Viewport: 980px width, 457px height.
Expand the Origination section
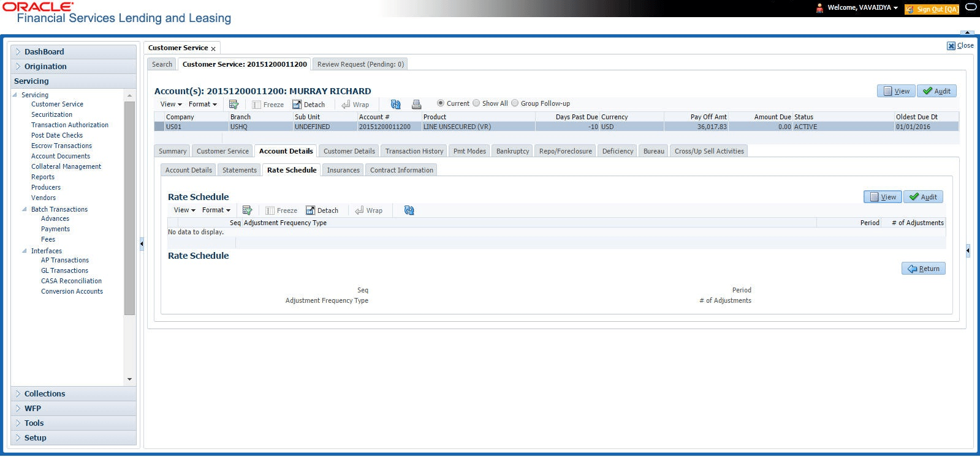[74, 66]
